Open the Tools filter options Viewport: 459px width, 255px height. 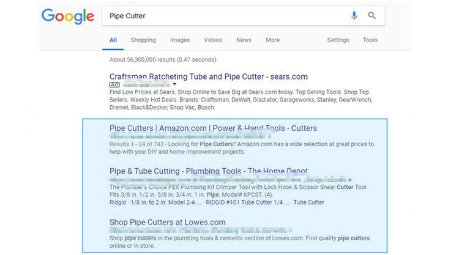(370, 40)
